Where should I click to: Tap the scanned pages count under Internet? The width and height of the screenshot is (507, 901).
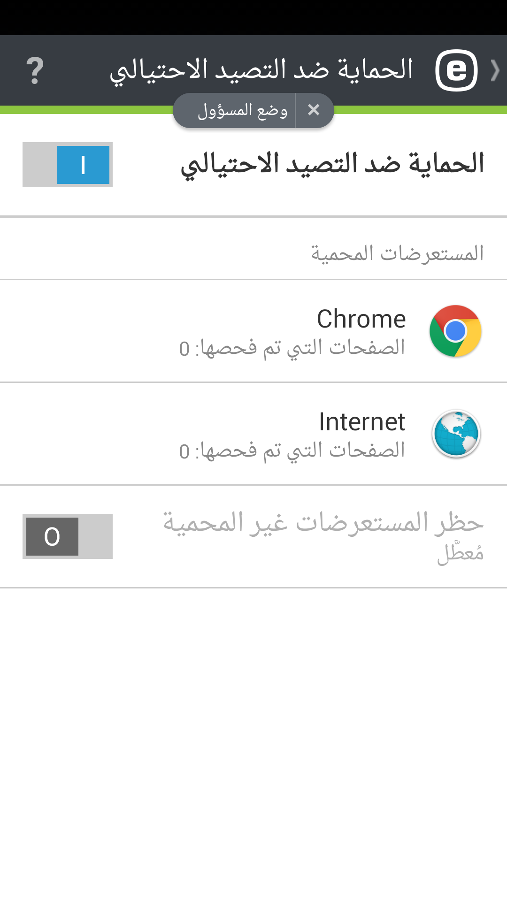[292, 451]
